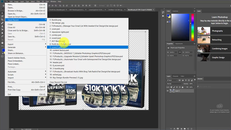Image resolution: width=231 pixels, height=130 pixels.
Task: Delete layer using trash icon
Action: (192, 128)
